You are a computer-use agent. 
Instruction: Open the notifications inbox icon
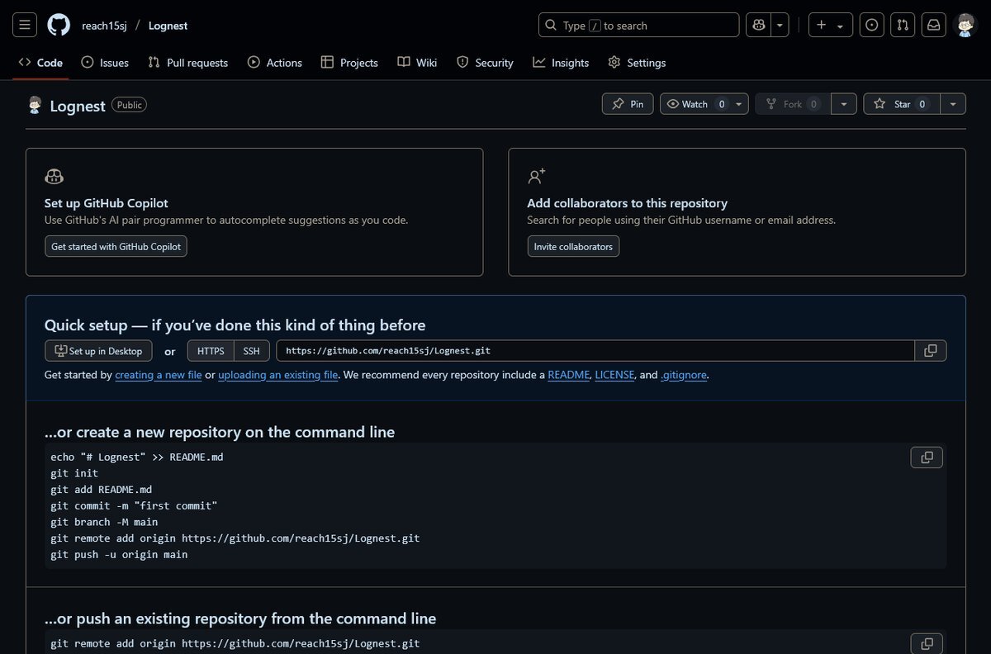(933, 25)
